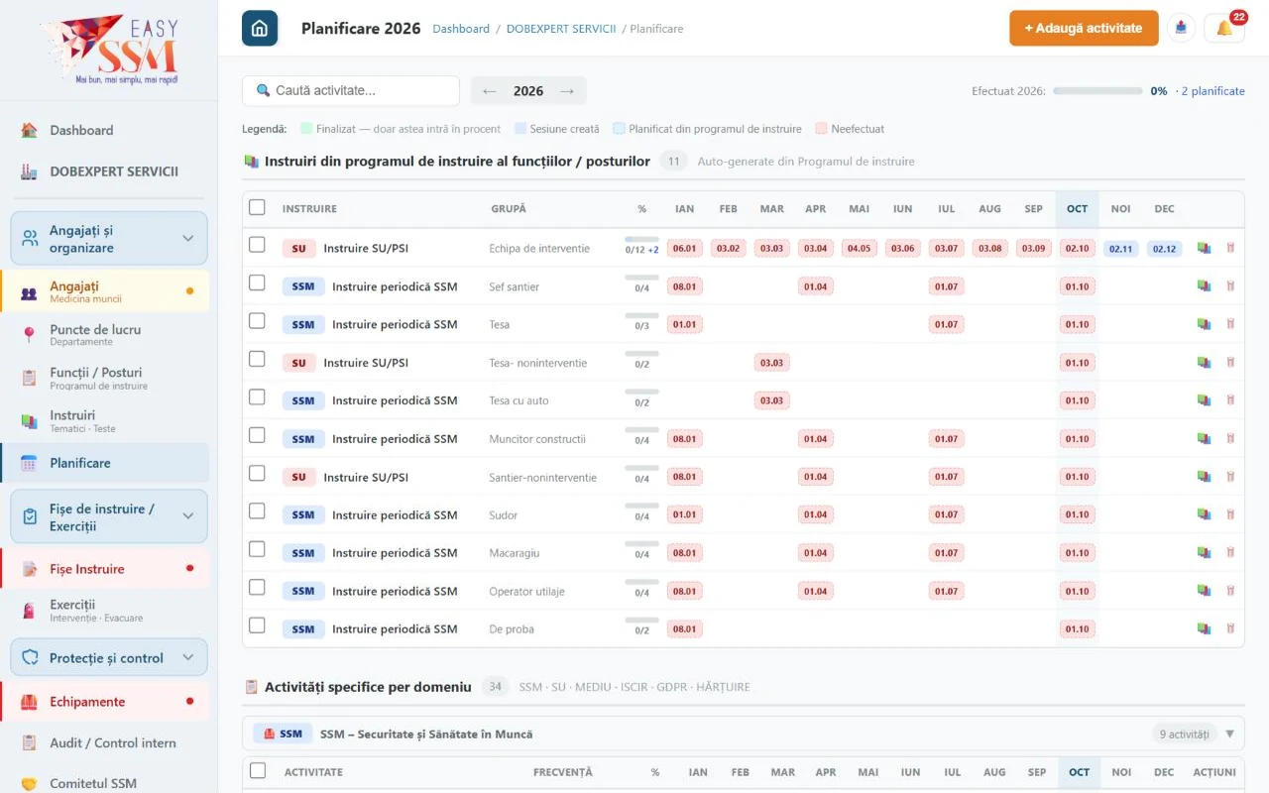Open Funcții / Posturi in the sidebar
1269x793 pixels.
(x=105, y=378)
